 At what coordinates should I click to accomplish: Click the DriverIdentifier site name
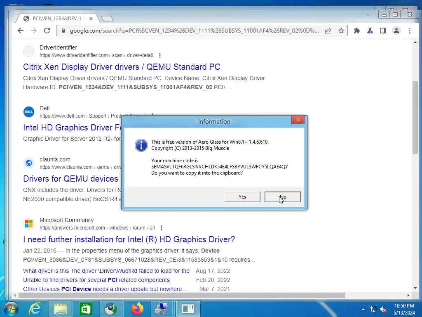coord(58,48)
